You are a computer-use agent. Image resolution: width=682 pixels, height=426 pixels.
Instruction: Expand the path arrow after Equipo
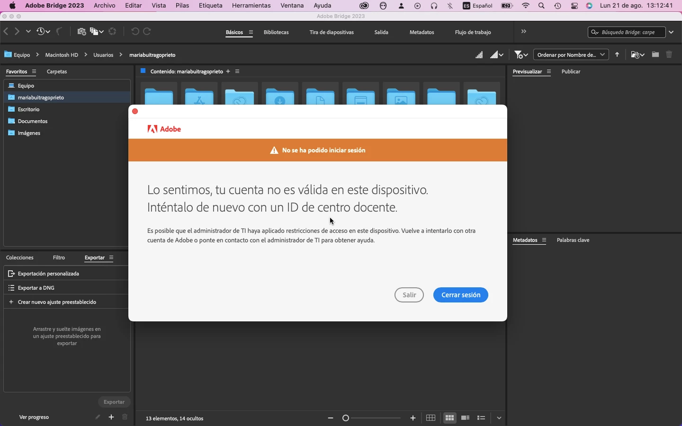[x=38, y=55]
